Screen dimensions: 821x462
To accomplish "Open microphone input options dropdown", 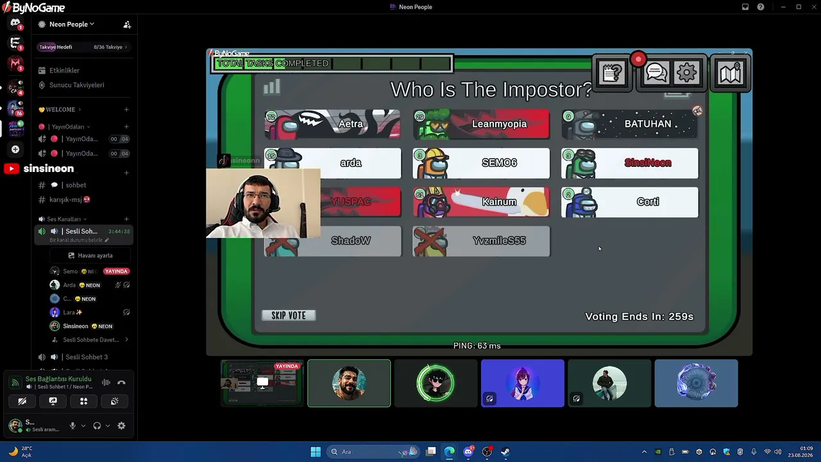I will (x=83, y=426).
